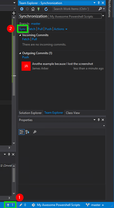The image size is (114, 208).
Task: Open Property Pages wrench icon
Action: (35, 132)
